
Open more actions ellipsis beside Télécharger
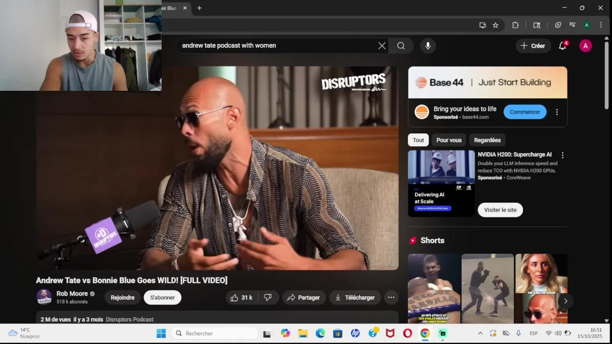click(391, 298)
